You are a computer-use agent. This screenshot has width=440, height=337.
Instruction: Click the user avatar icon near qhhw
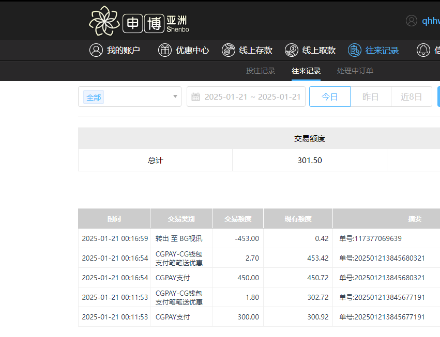(411, 21)
